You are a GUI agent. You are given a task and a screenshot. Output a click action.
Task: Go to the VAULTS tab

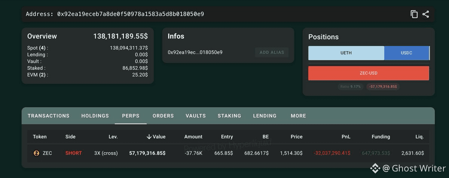coord(196,116)
